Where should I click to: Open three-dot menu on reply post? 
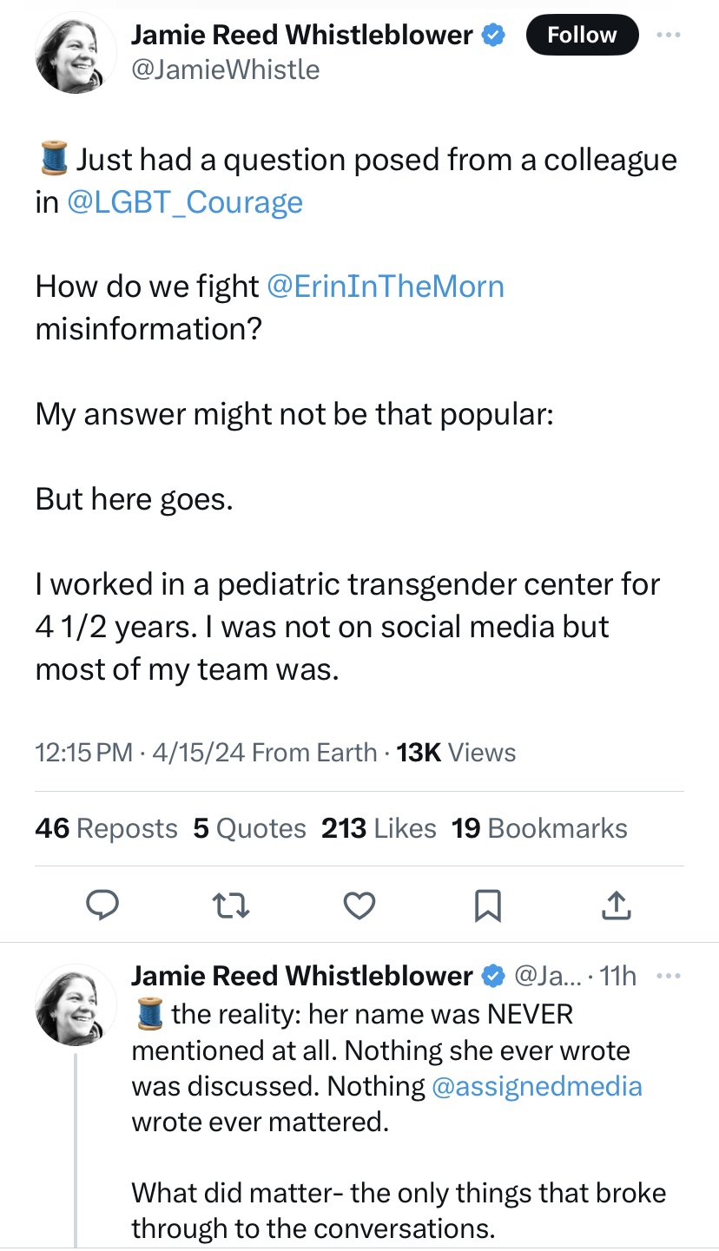[x=668, y=977]
